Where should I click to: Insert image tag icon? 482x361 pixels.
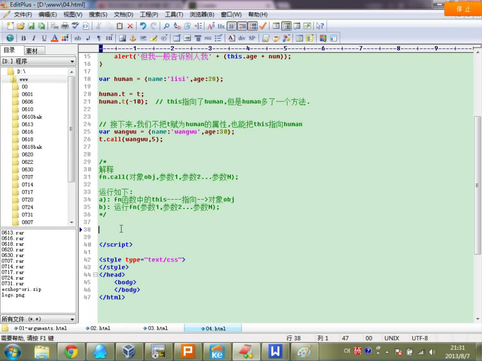(x=122, y=38)
